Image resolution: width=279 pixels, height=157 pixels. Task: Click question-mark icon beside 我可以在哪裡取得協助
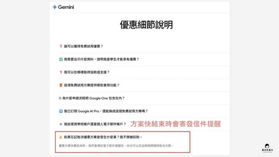tap(61, 72)
